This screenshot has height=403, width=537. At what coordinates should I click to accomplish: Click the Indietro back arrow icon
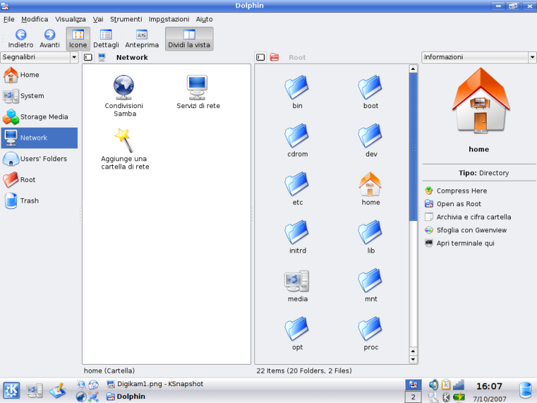coord(21,34)
